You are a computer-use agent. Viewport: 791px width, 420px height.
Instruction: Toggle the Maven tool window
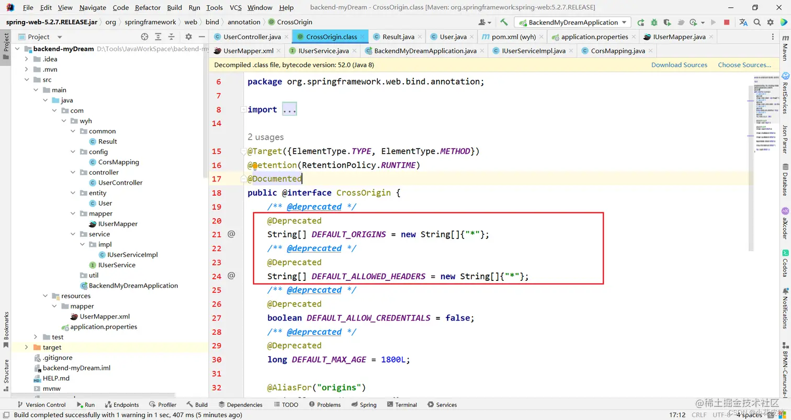785,48
